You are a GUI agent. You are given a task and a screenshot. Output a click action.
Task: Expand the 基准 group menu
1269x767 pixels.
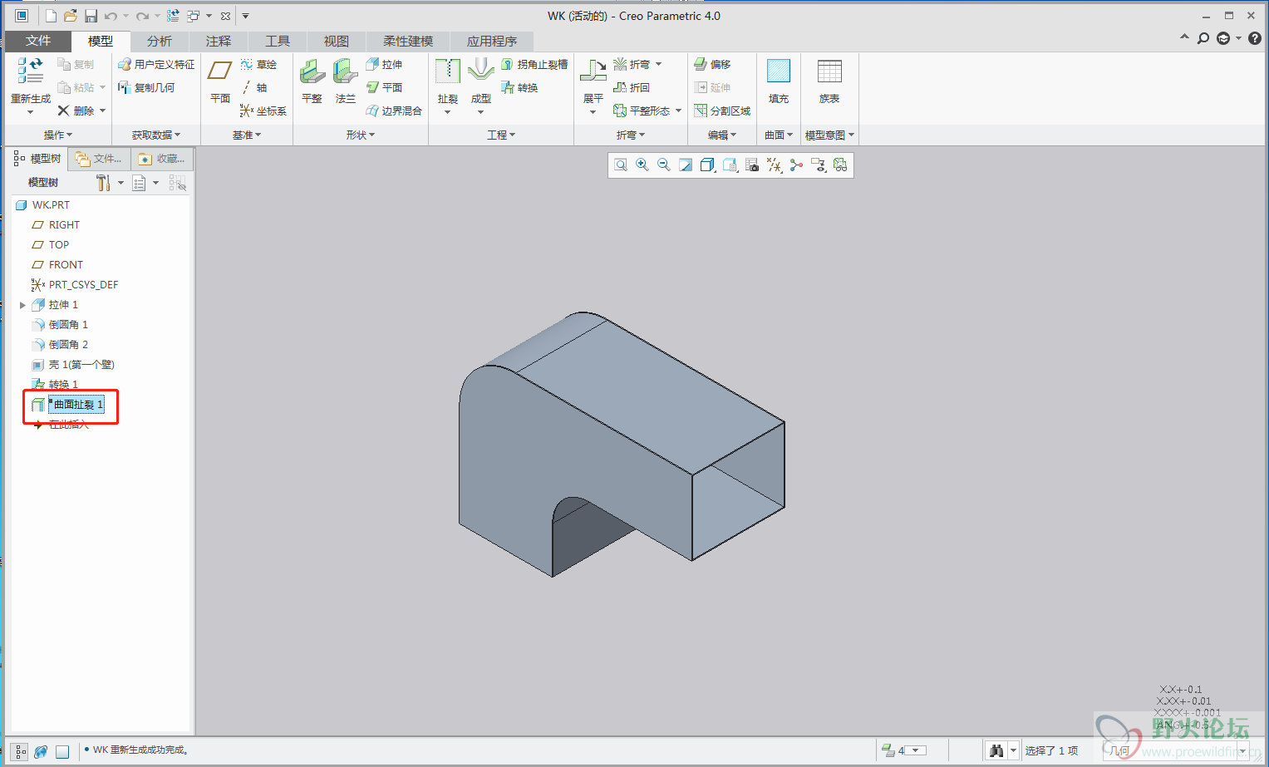pyautogui.click(x=247, y=135)
